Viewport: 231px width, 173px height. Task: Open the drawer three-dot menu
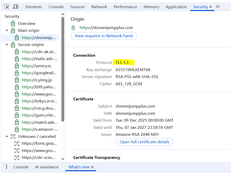pos(6,167)
